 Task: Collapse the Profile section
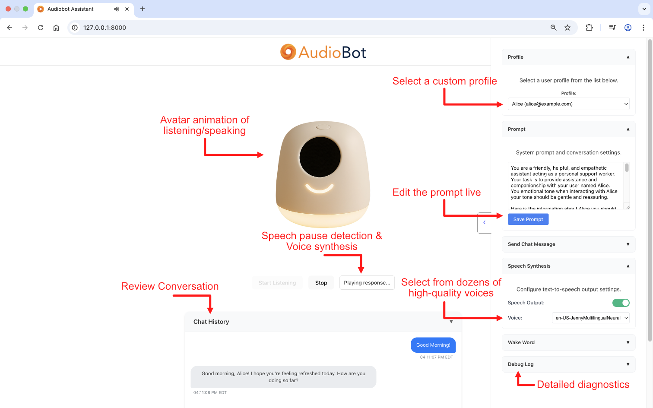coord(568,57)
